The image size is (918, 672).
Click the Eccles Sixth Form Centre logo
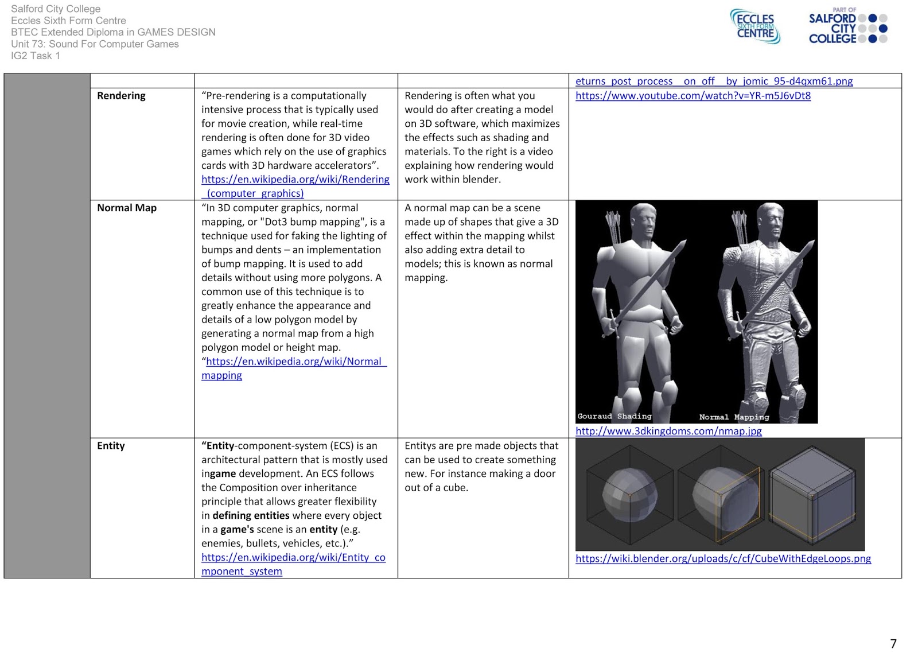click(x=754, y=26)
